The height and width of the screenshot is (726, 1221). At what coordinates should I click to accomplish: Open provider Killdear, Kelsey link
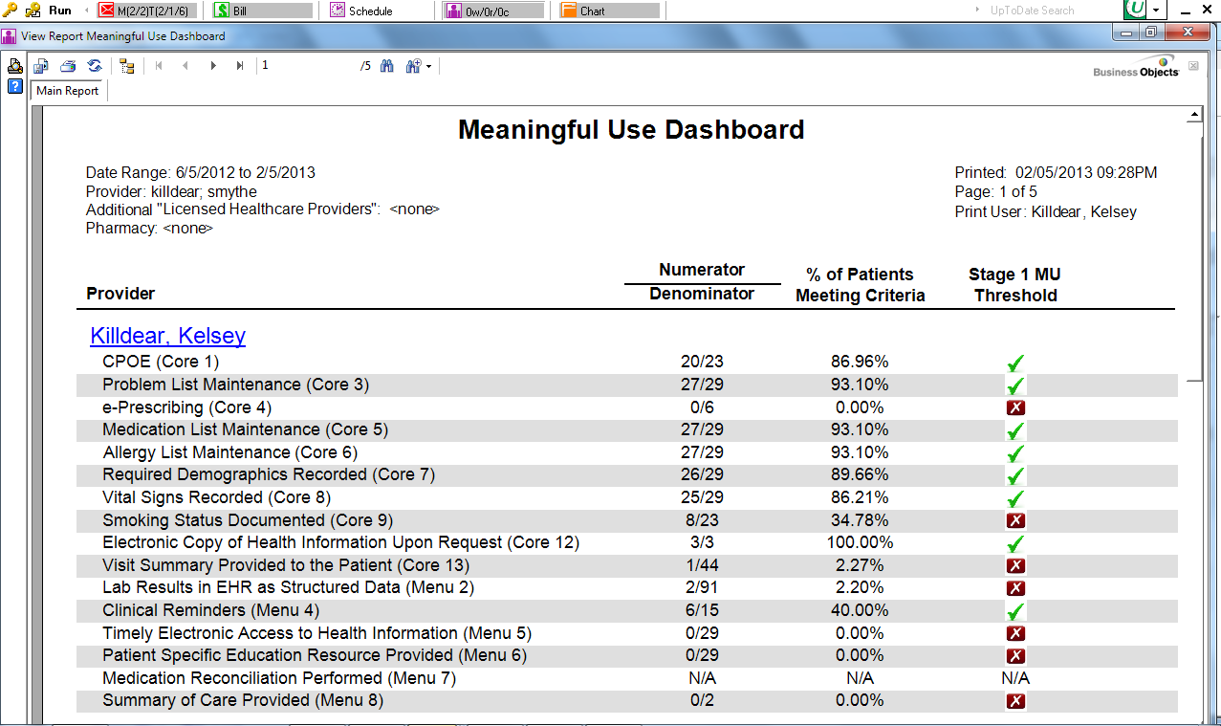pyautogui.click(x=167, y=336)
